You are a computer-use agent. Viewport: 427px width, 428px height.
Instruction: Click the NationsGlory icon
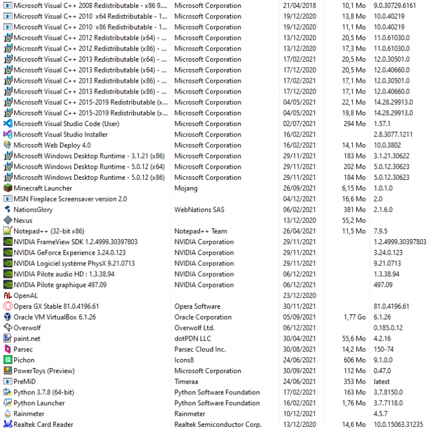click(7, 209)
